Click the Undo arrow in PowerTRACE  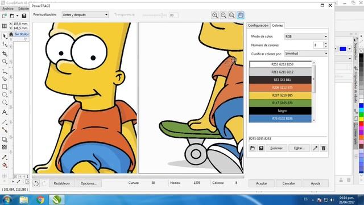(36, 183)
